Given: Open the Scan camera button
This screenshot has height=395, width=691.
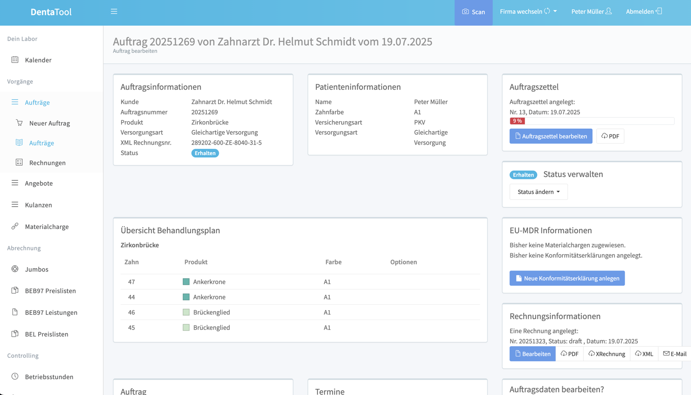Looking at the screenshot, I should point(473,12).
